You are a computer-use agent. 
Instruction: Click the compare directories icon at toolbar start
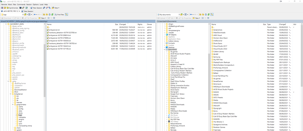point(2,8)
